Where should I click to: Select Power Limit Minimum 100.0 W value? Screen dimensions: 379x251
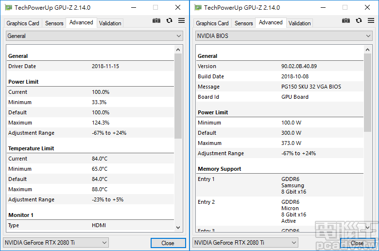(291, 123)
